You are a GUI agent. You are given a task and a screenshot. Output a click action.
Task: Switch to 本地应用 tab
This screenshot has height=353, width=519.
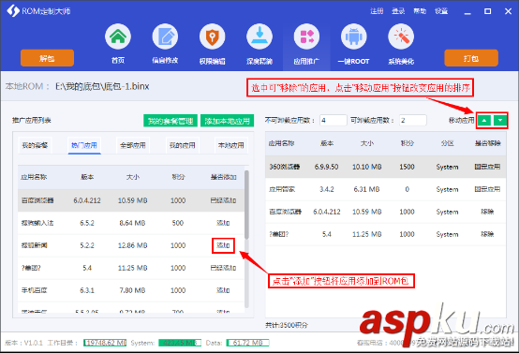[x=231, y=145]
